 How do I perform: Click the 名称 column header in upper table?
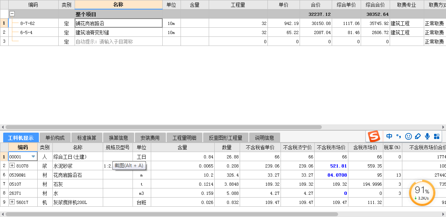(119, 5)
